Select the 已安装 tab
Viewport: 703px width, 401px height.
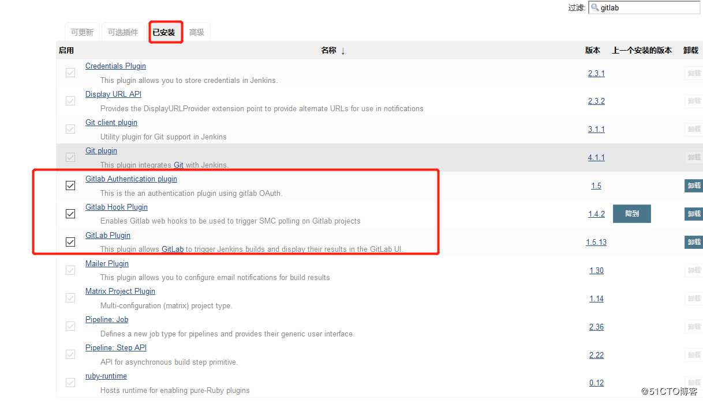click(164, 32)
